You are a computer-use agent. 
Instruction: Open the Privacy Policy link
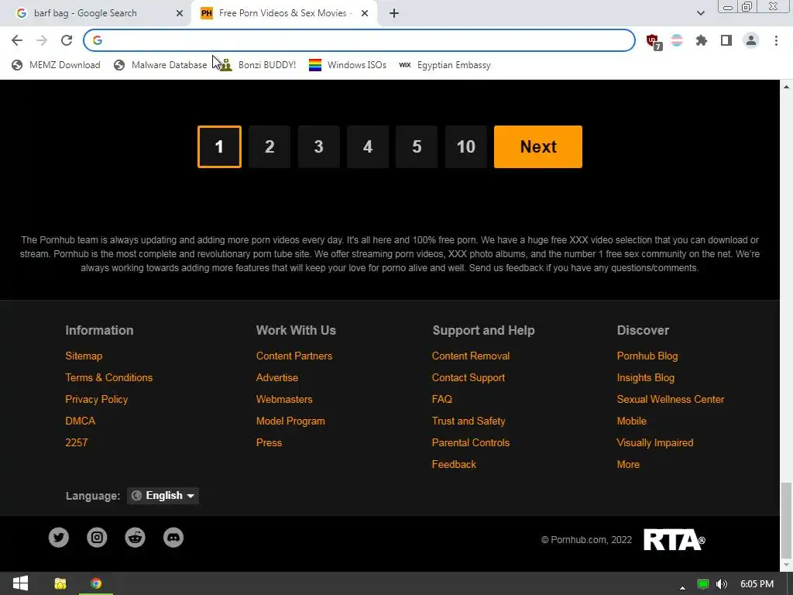(x=97, y=399)
